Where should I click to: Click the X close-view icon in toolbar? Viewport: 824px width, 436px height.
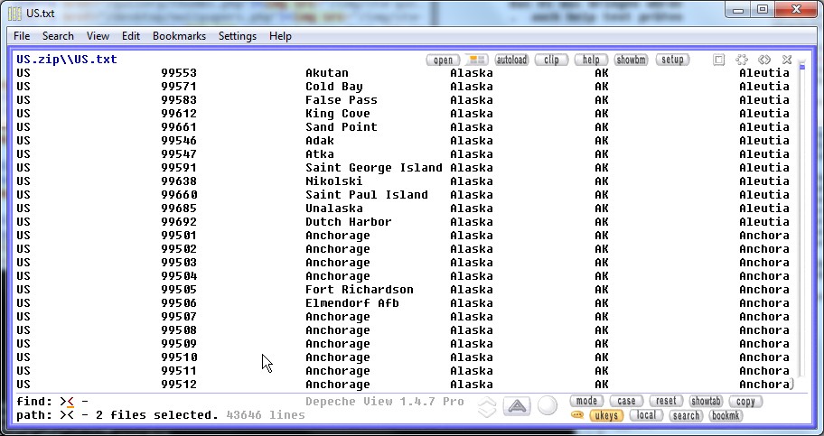point(787,60)
